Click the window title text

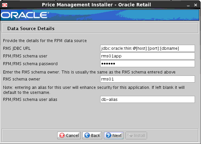(x=96, y=5)
